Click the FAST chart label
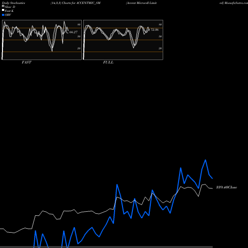This screenshot has width=248, height=248. click(x=26, y=62)
